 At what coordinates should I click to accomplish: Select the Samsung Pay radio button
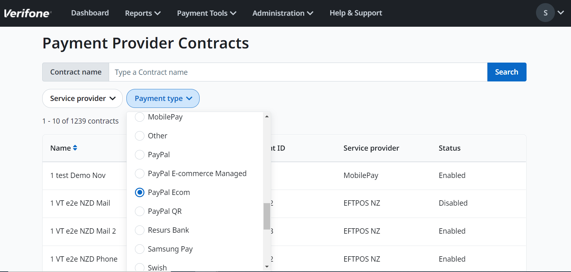click(x=140, y=249)
